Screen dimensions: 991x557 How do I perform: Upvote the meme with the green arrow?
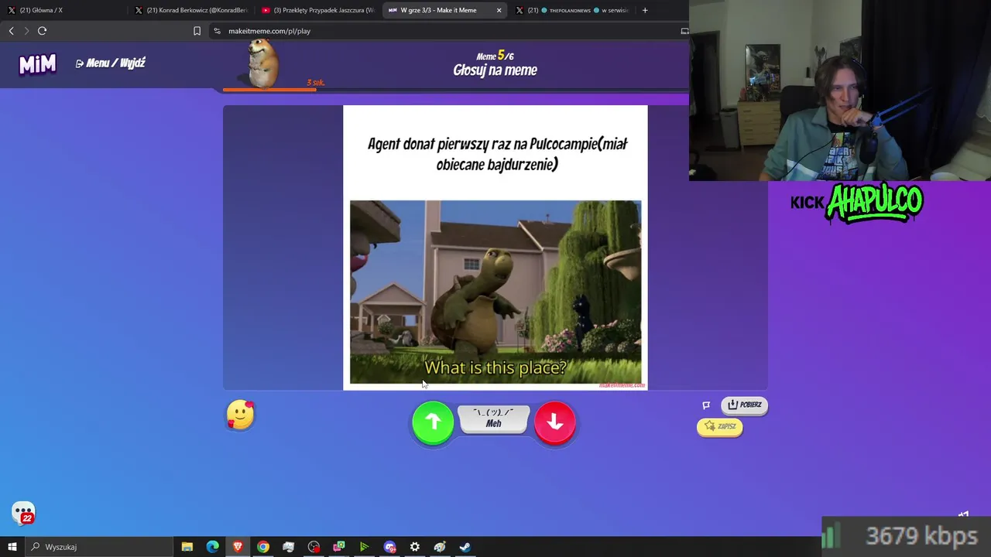tap(433, 422)
